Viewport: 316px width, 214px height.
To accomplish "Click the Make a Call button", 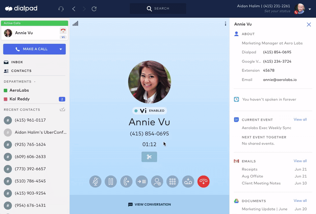I will [35, 49].
